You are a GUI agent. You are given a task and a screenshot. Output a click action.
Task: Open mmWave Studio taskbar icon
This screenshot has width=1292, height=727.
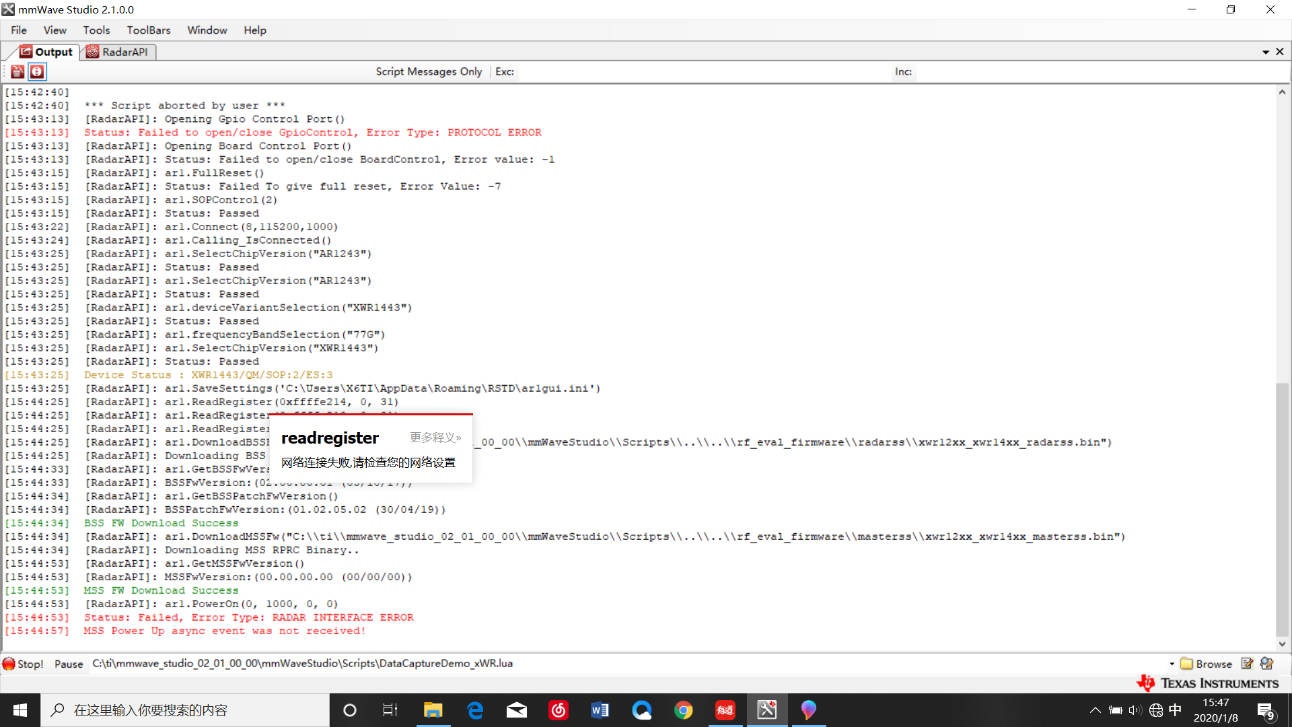point(766,710)
